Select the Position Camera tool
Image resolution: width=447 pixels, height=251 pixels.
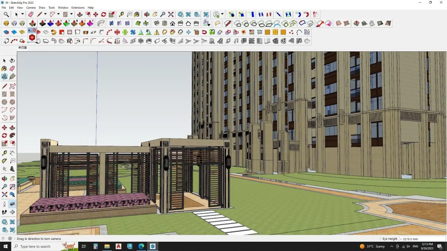tap(4, 204)
